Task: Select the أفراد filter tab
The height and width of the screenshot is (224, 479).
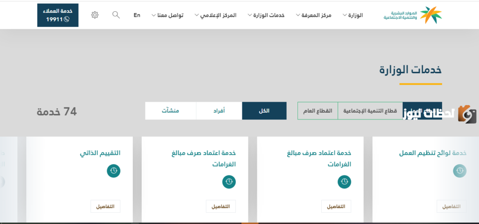Action: (219, 111)
